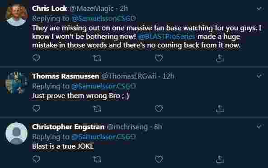The image size is (268, 168).
Task: Open the @BLASTProSeries mention link
Action: (166, 37)
